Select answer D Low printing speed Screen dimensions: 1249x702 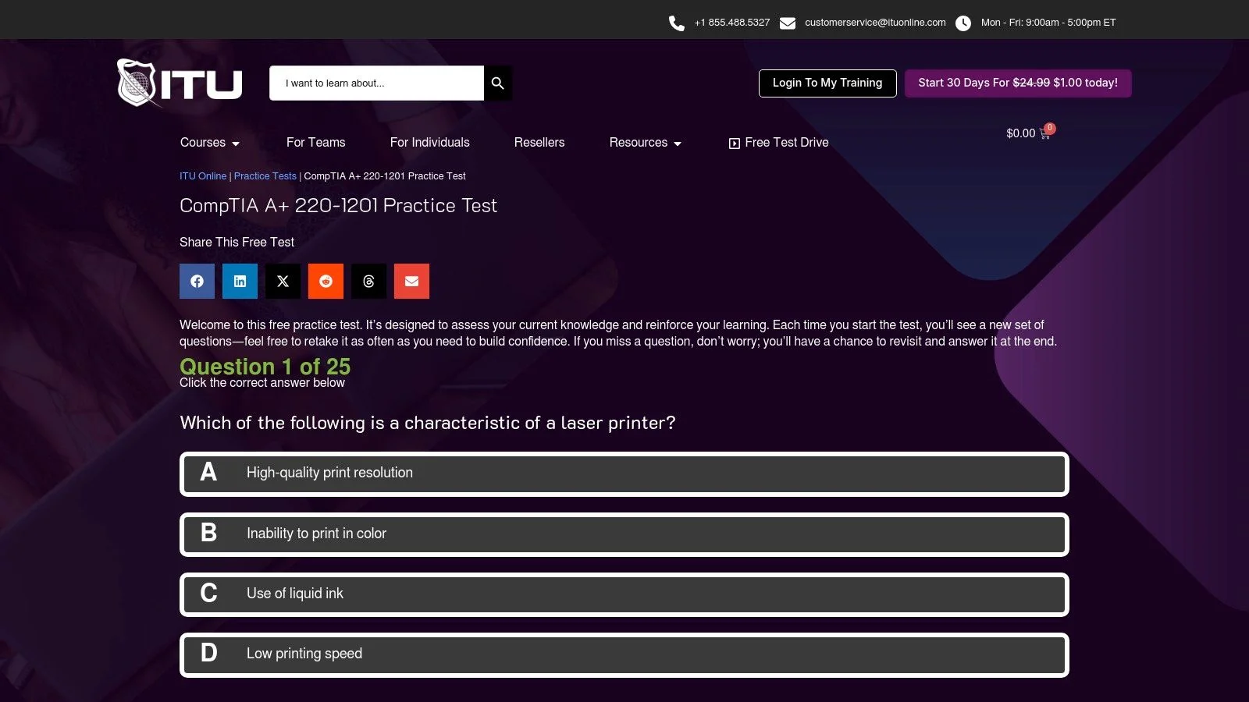624,654
